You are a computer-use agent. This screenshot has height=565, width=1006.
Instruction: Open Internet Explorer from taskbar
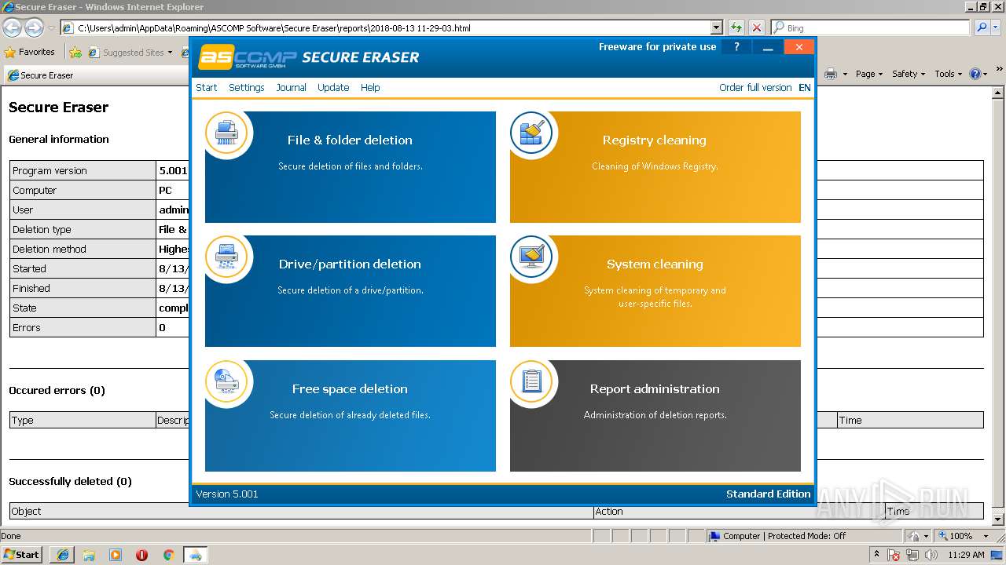[x=62, y=555]
